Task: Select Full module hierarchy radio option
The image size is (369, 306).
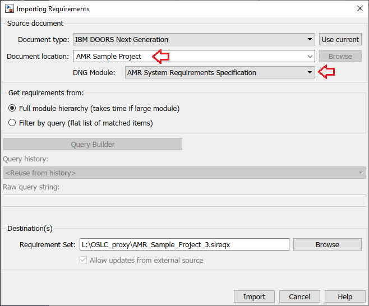Action: 12,108
